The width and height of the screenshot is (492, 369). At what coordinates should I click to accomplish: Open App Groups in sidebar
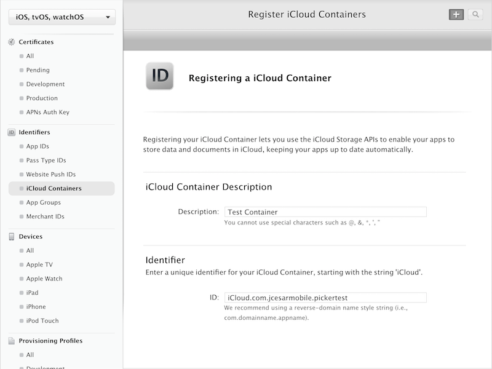pyautogui.click(x=44, y=203)
